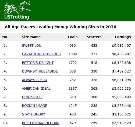
Task: Select the starters count 363
Action: (94, 89)
